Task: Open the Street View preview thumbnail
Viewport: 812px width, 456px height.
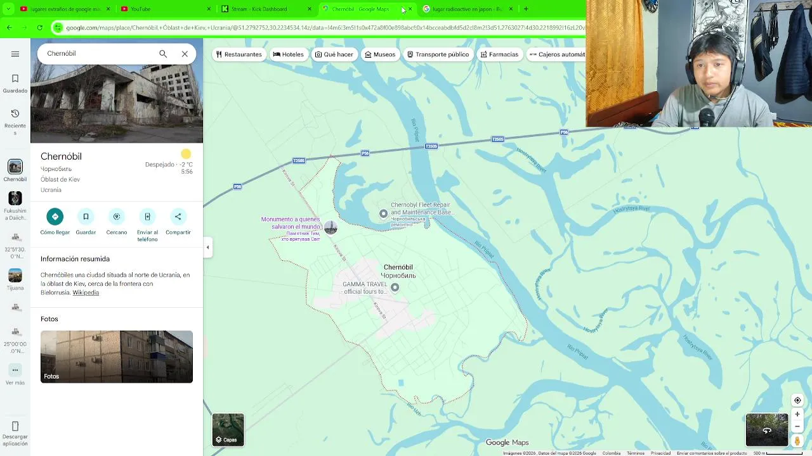Action: click(x=767, y=430)
